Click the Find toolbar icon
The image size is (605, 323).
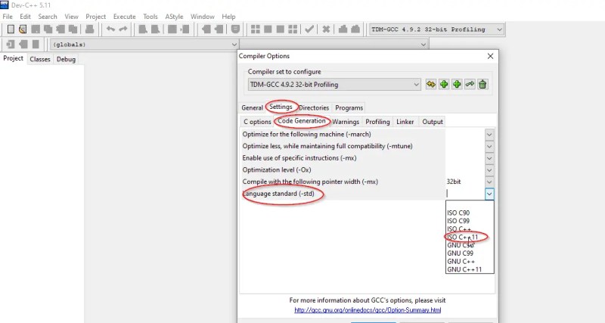tap(143, 30)
